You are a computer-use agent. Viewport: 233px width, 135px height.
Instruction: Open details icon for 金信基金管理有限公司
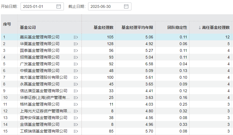[76, 125]
